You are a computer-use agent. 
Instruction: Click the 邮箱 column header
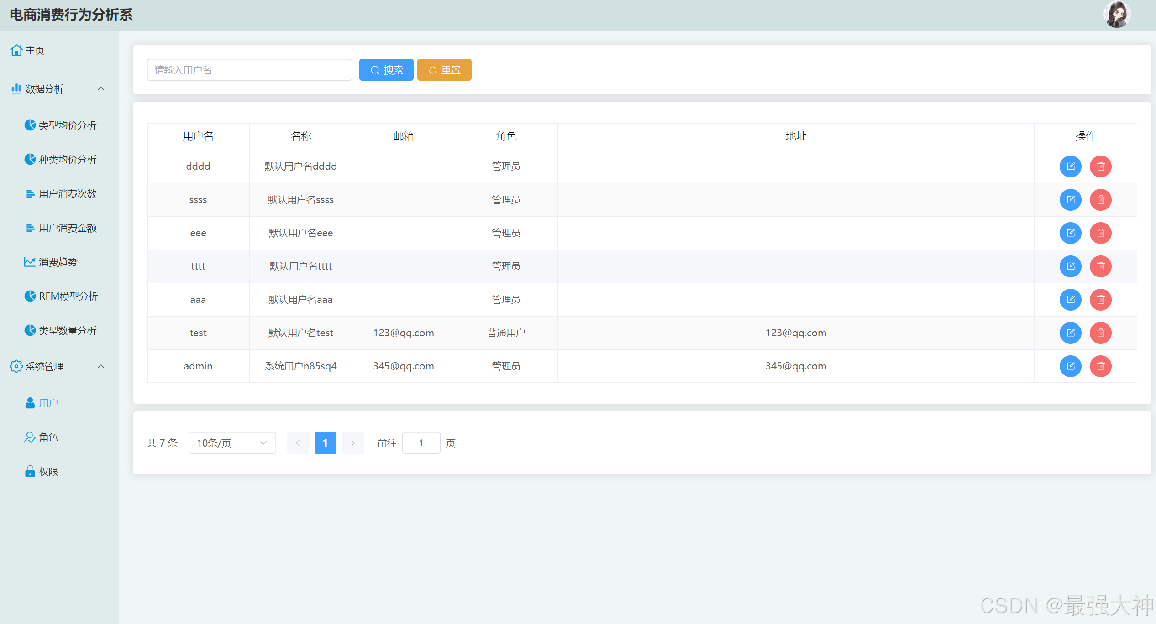click(x=404, y=136)
